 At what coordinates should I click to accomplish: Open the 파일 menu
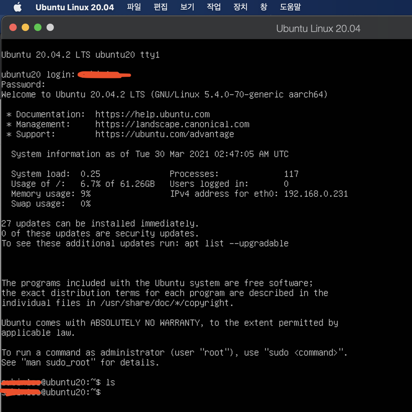click(134, 7)
